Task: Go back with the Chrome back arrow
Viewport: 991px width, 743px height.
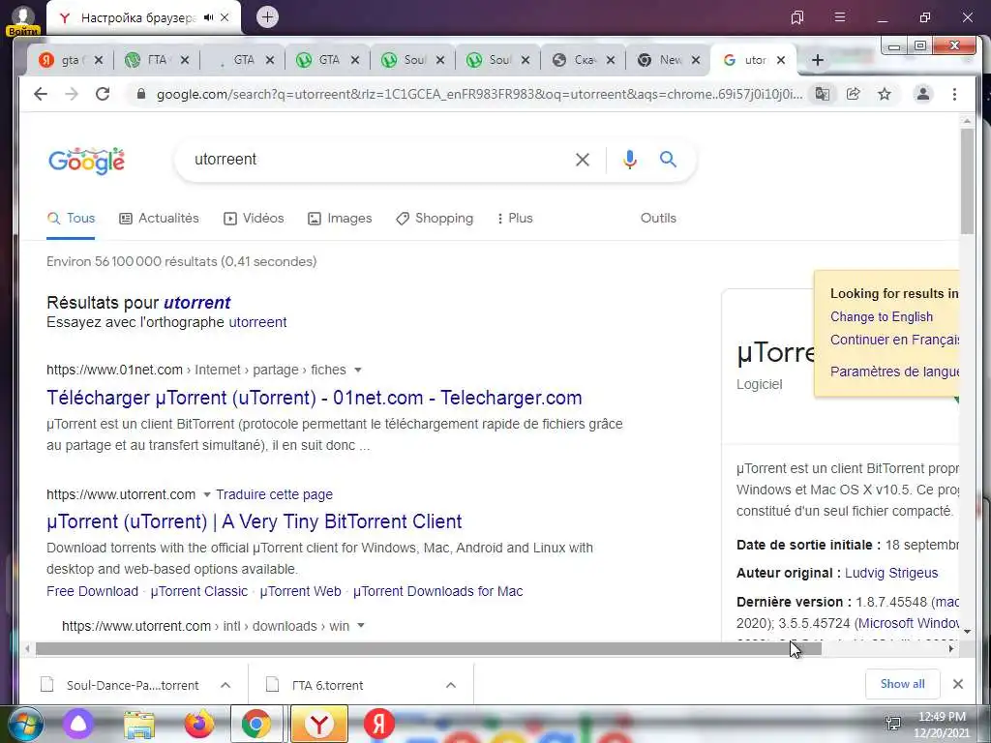Action: [x=41, y=94]
